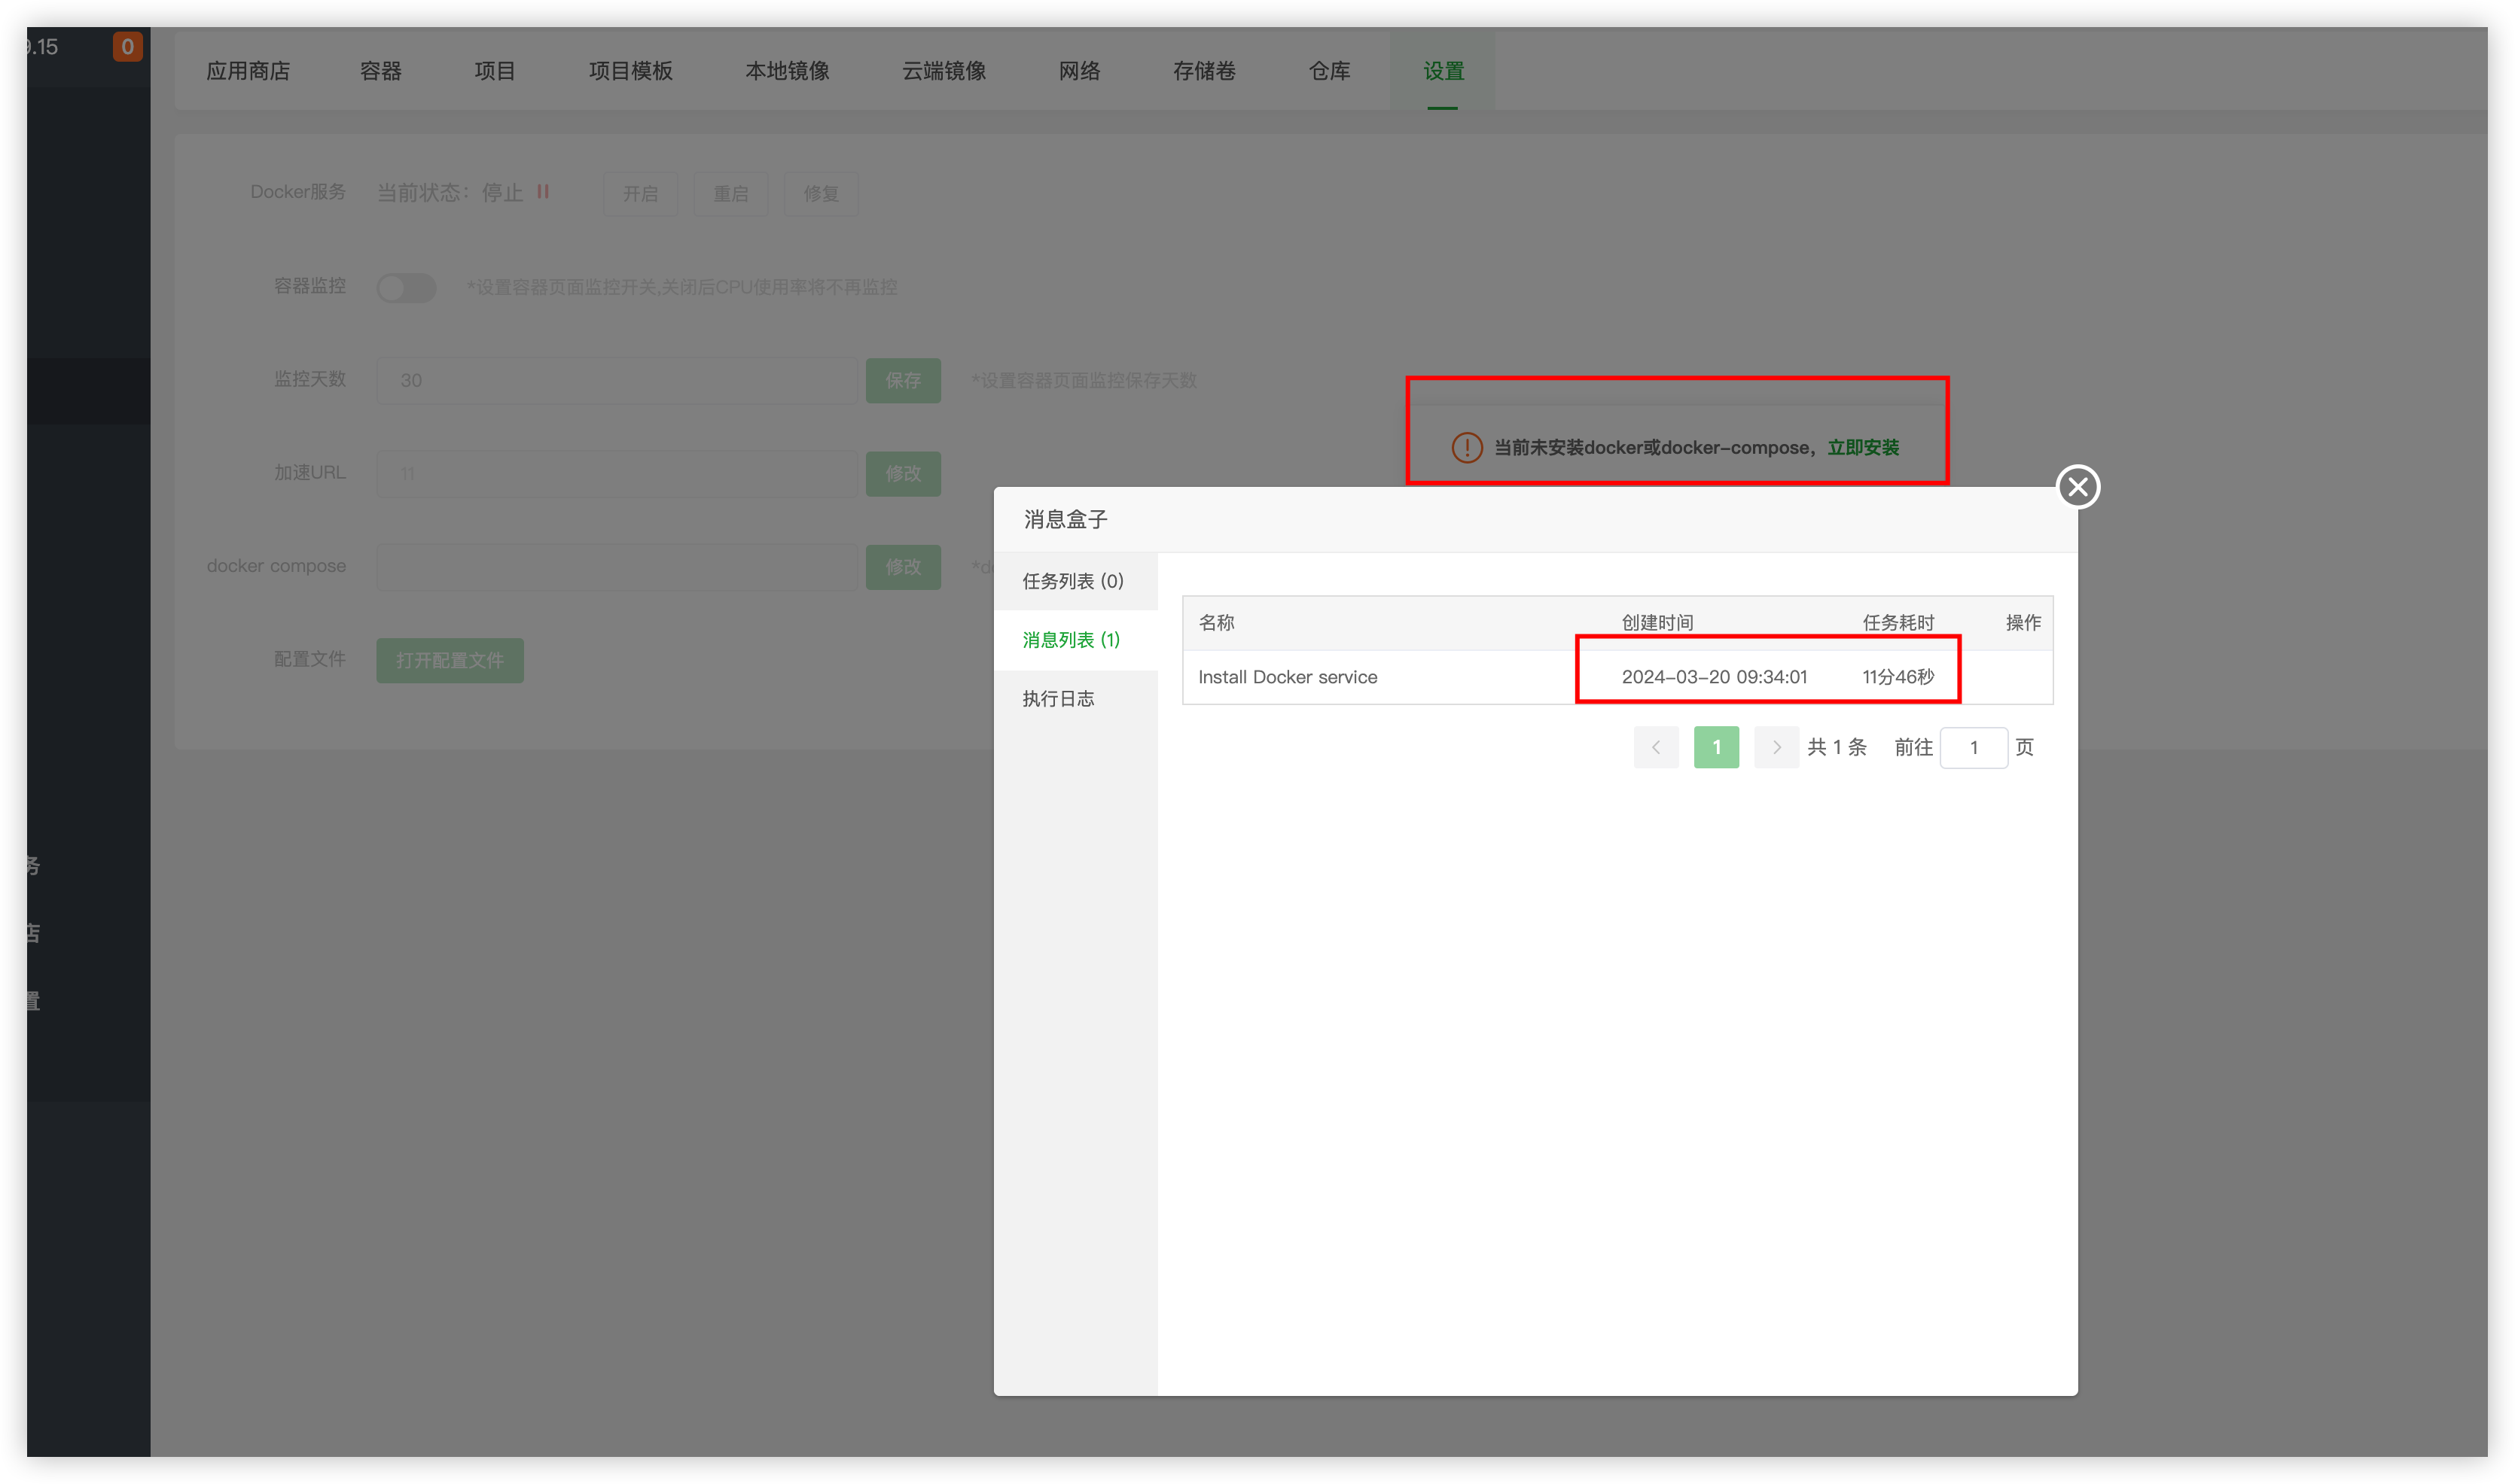Click the 11分46秒 duration cell

coord(1898,677)
